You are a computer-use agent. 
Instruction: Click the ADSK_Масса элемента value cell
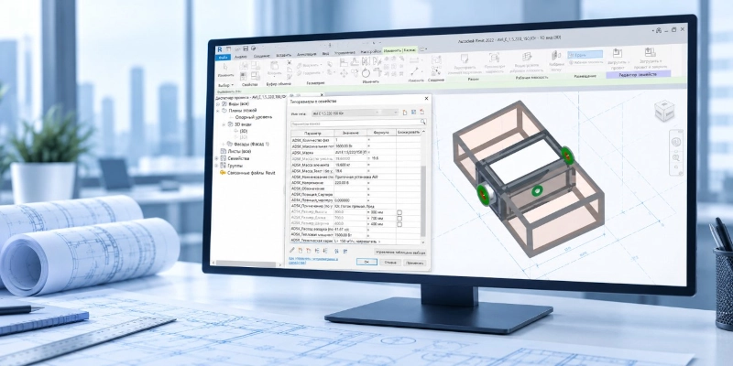click(351, 165)
